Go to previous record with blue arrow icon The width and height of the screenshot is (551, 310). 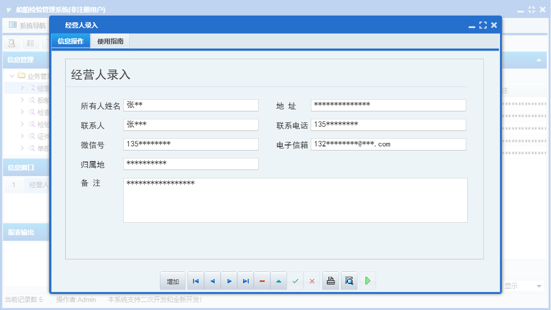tap(212, 280)
